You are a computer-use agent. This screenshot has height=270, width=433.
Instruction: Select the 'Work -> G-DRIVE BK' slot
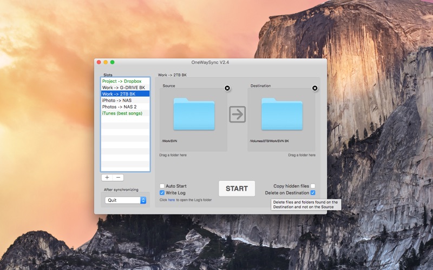point(126,87)
